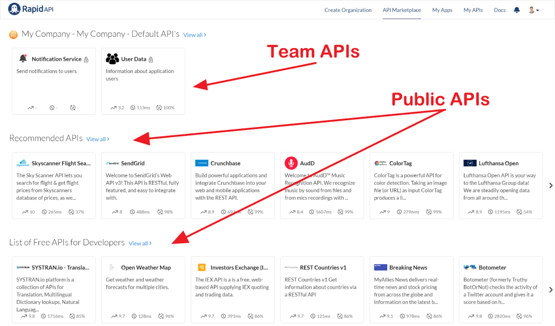The height and width of the screenshot is (326, 555).
Task: Click the latency clock icon on SendGrid
Action: point(132,212)
